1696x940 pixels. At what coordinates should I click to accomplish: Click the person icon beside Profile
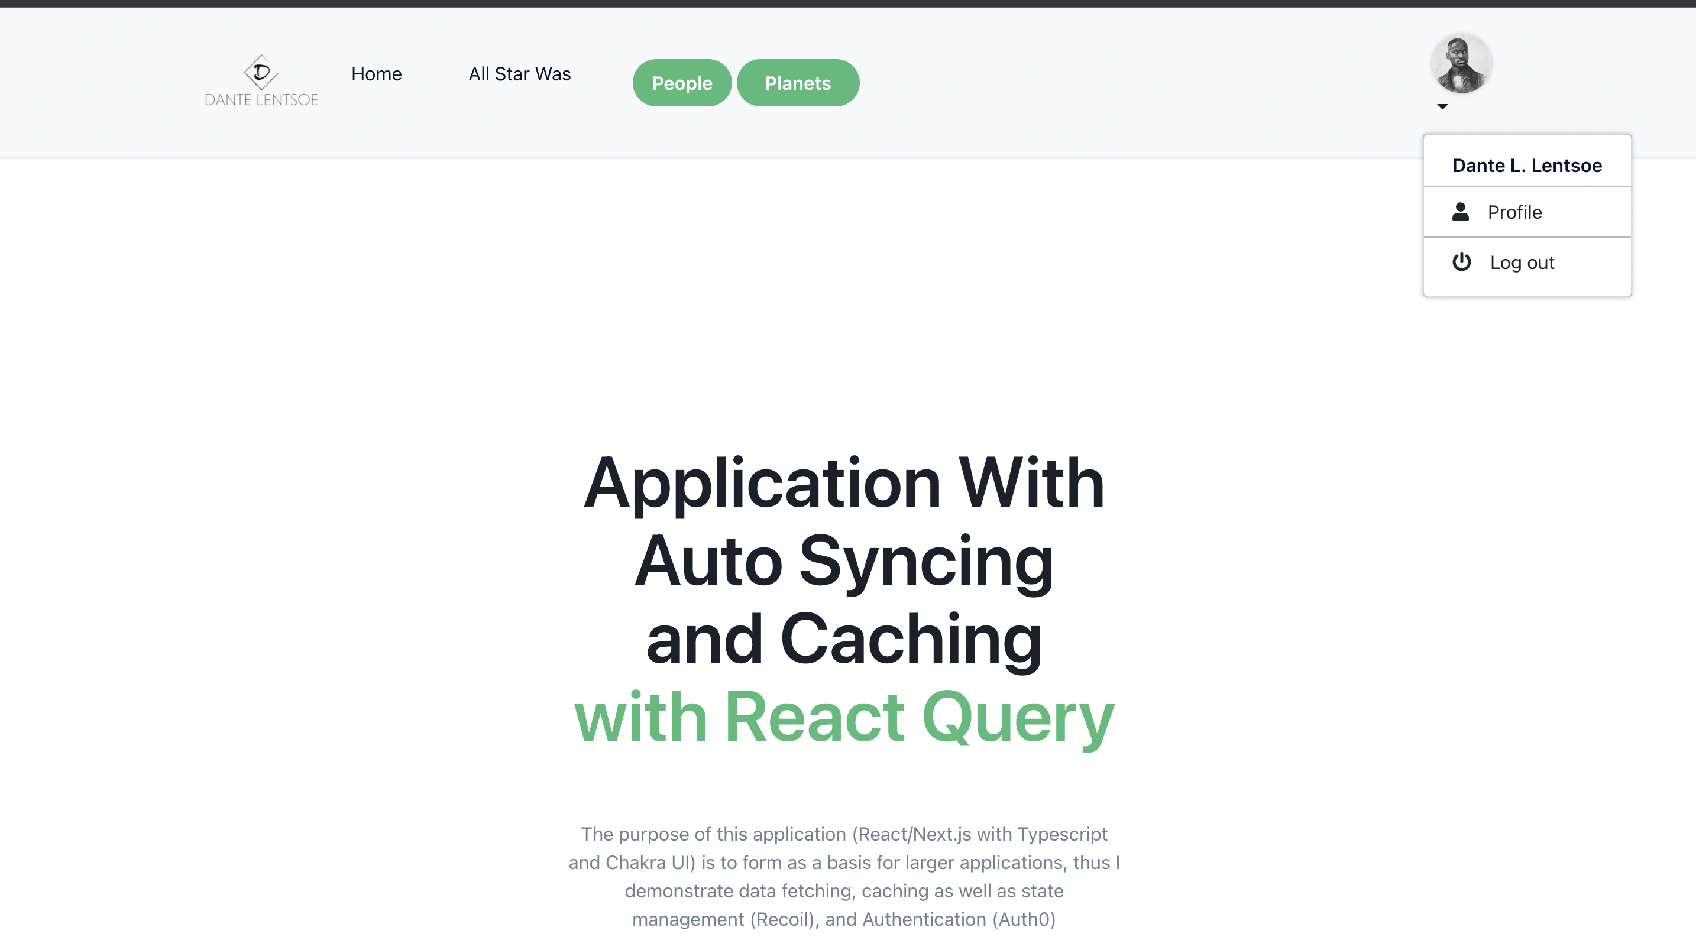point(1462,212)
